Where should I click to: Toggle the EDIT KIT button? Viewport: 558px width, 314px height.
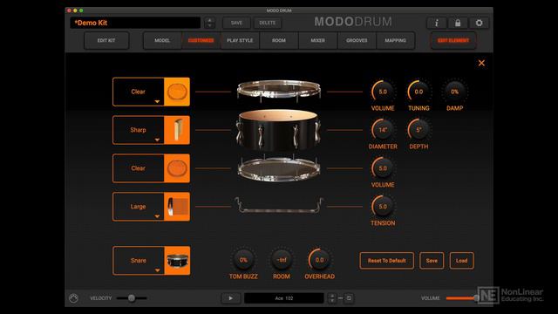[x=106, y=41]
